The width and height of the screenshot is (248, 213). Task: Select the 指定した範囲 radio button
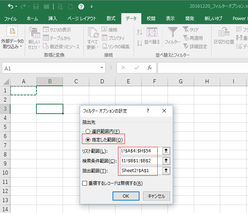click(87, 139)
